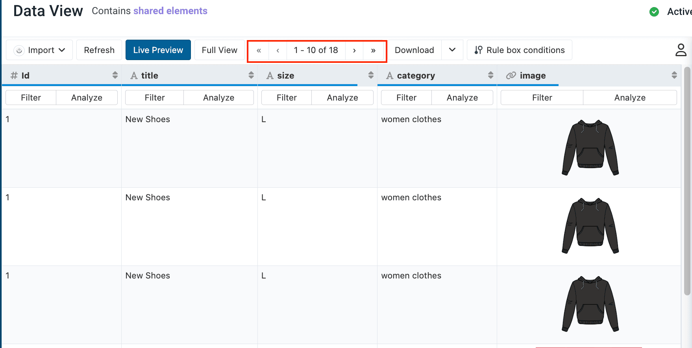The image size is (692, 348).
Task: Sort by the category column arrows
Action: [490, 75]
